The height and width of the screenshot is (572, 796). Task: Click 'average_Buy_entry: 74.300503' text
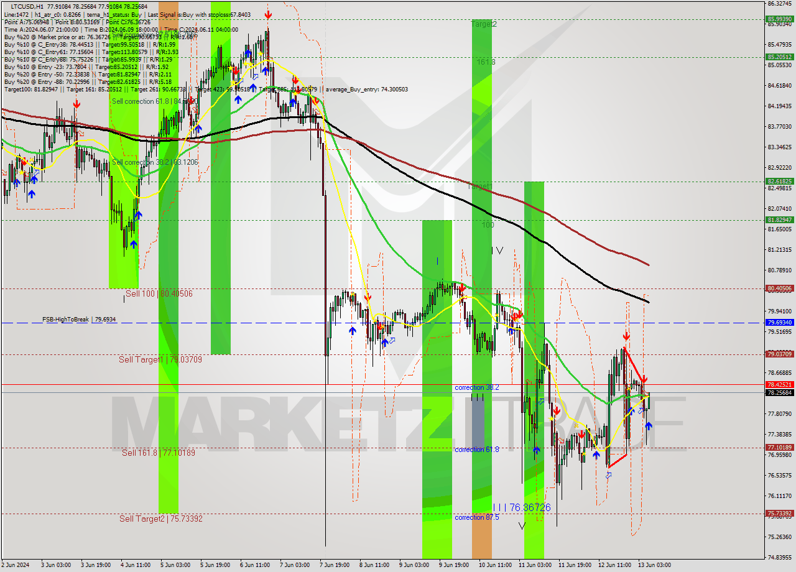click(366, 90)
